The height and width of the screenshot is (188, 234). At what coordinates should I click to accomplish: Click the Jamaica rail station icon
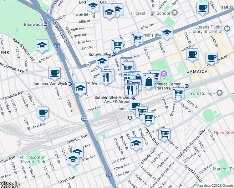click(130, 118)
